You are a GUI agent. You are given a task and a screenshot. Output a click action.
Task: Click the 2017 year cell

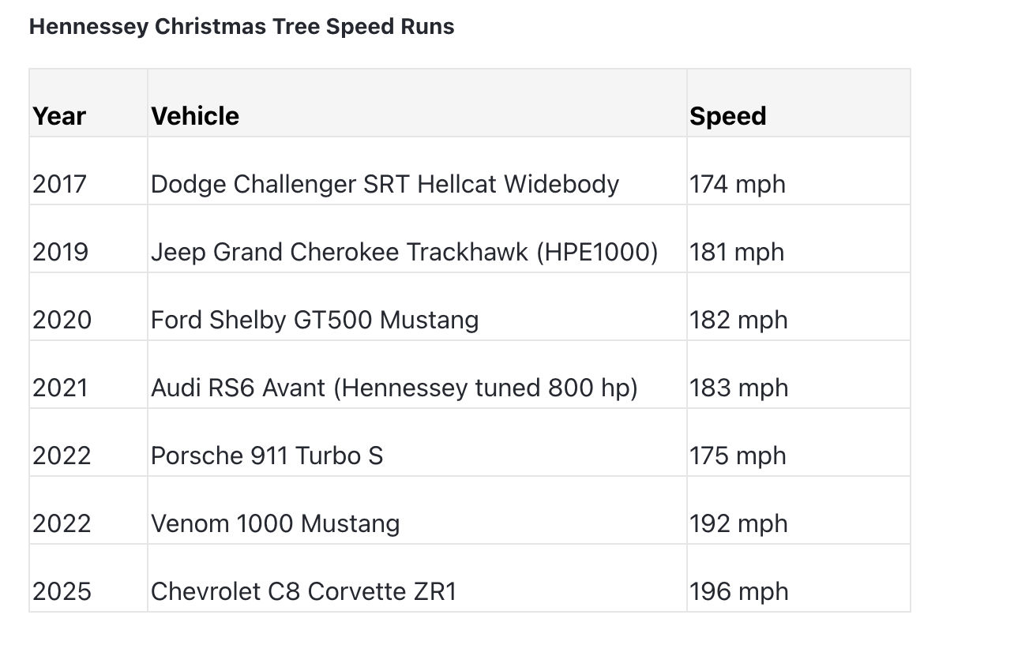point(88,171)
